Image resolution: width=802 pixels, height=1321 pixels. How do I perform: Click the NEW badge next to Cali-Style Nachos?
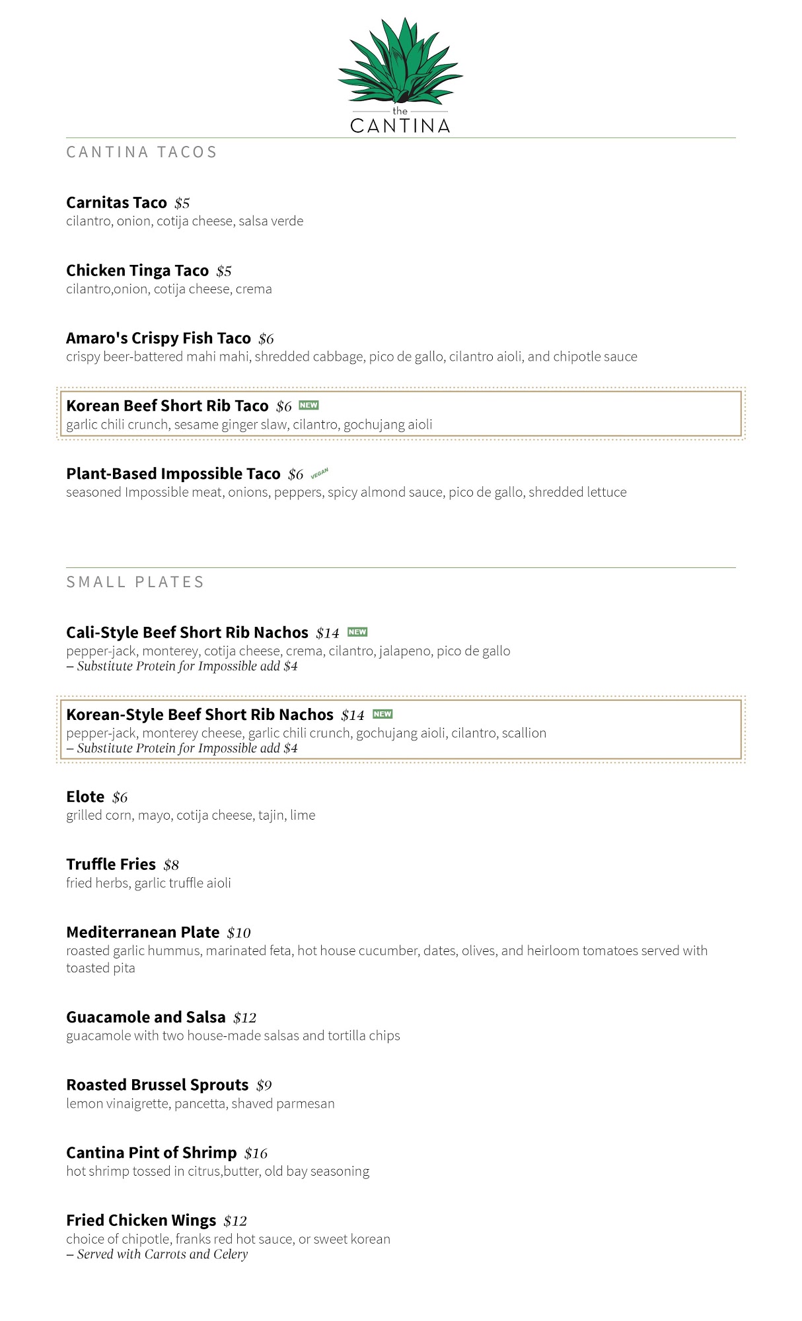click(357, 632)
